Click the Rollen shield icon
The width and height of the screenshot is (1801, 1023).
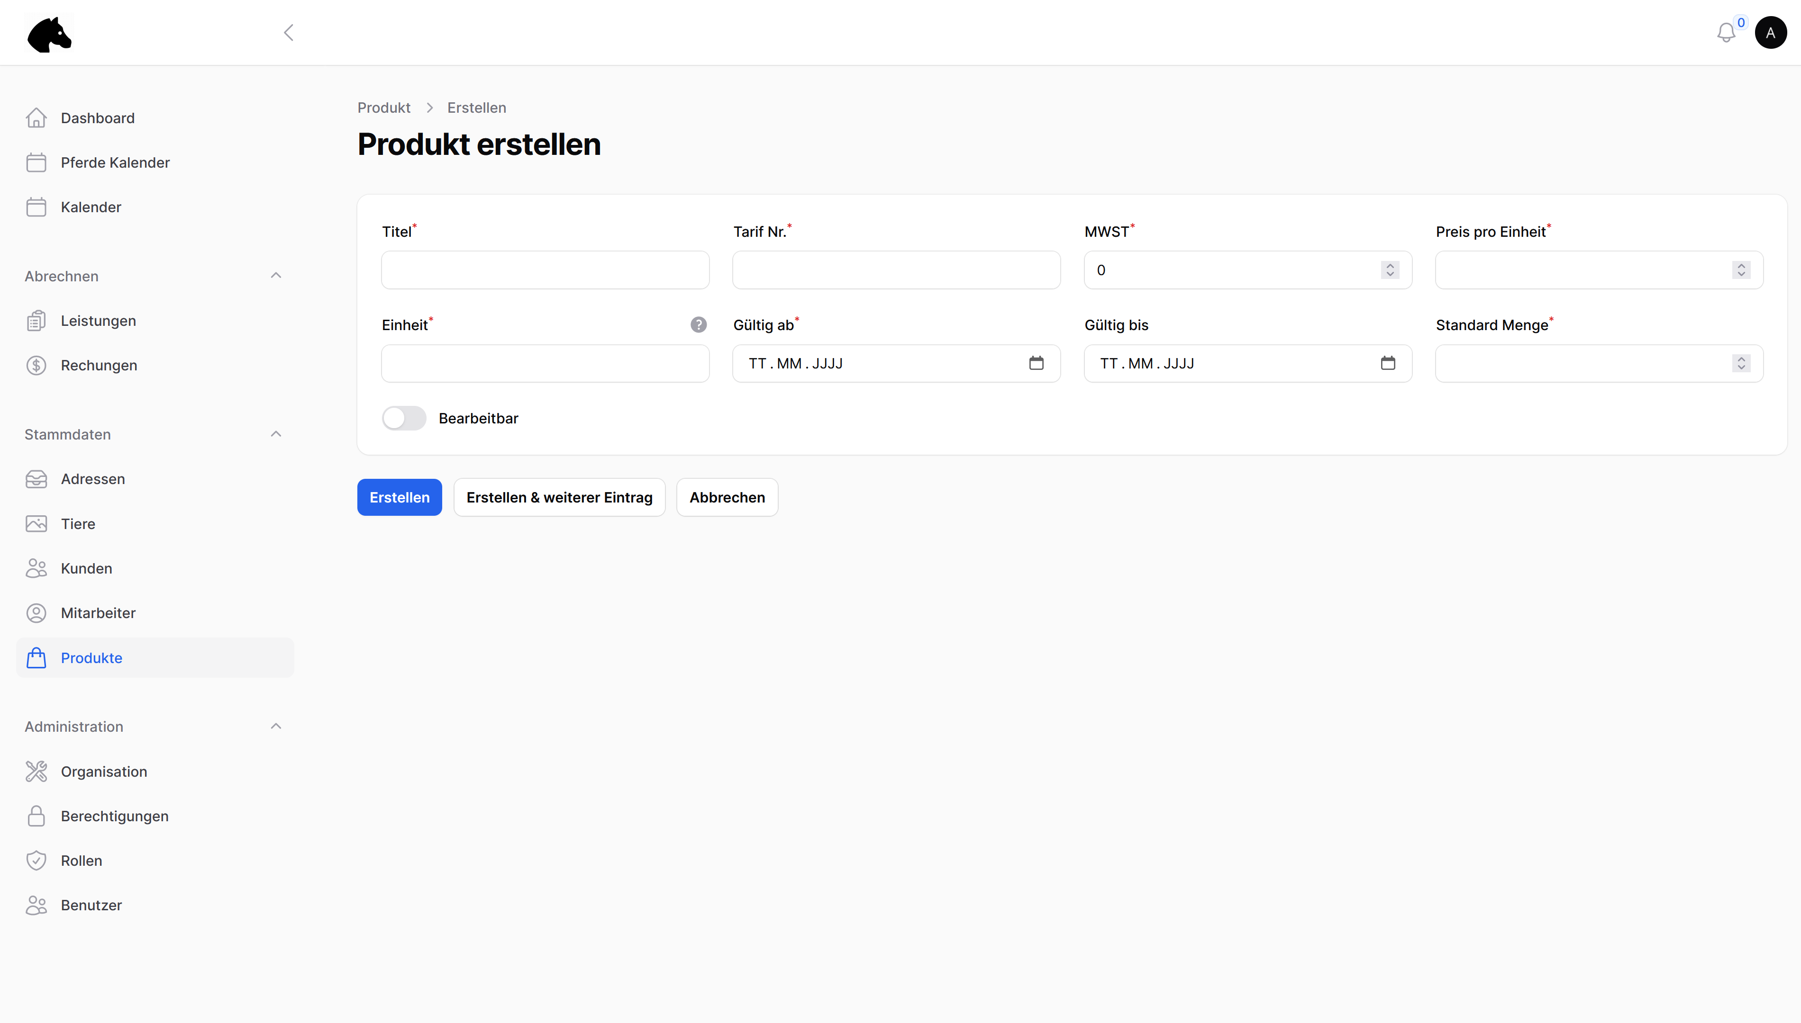click(36, 860)
